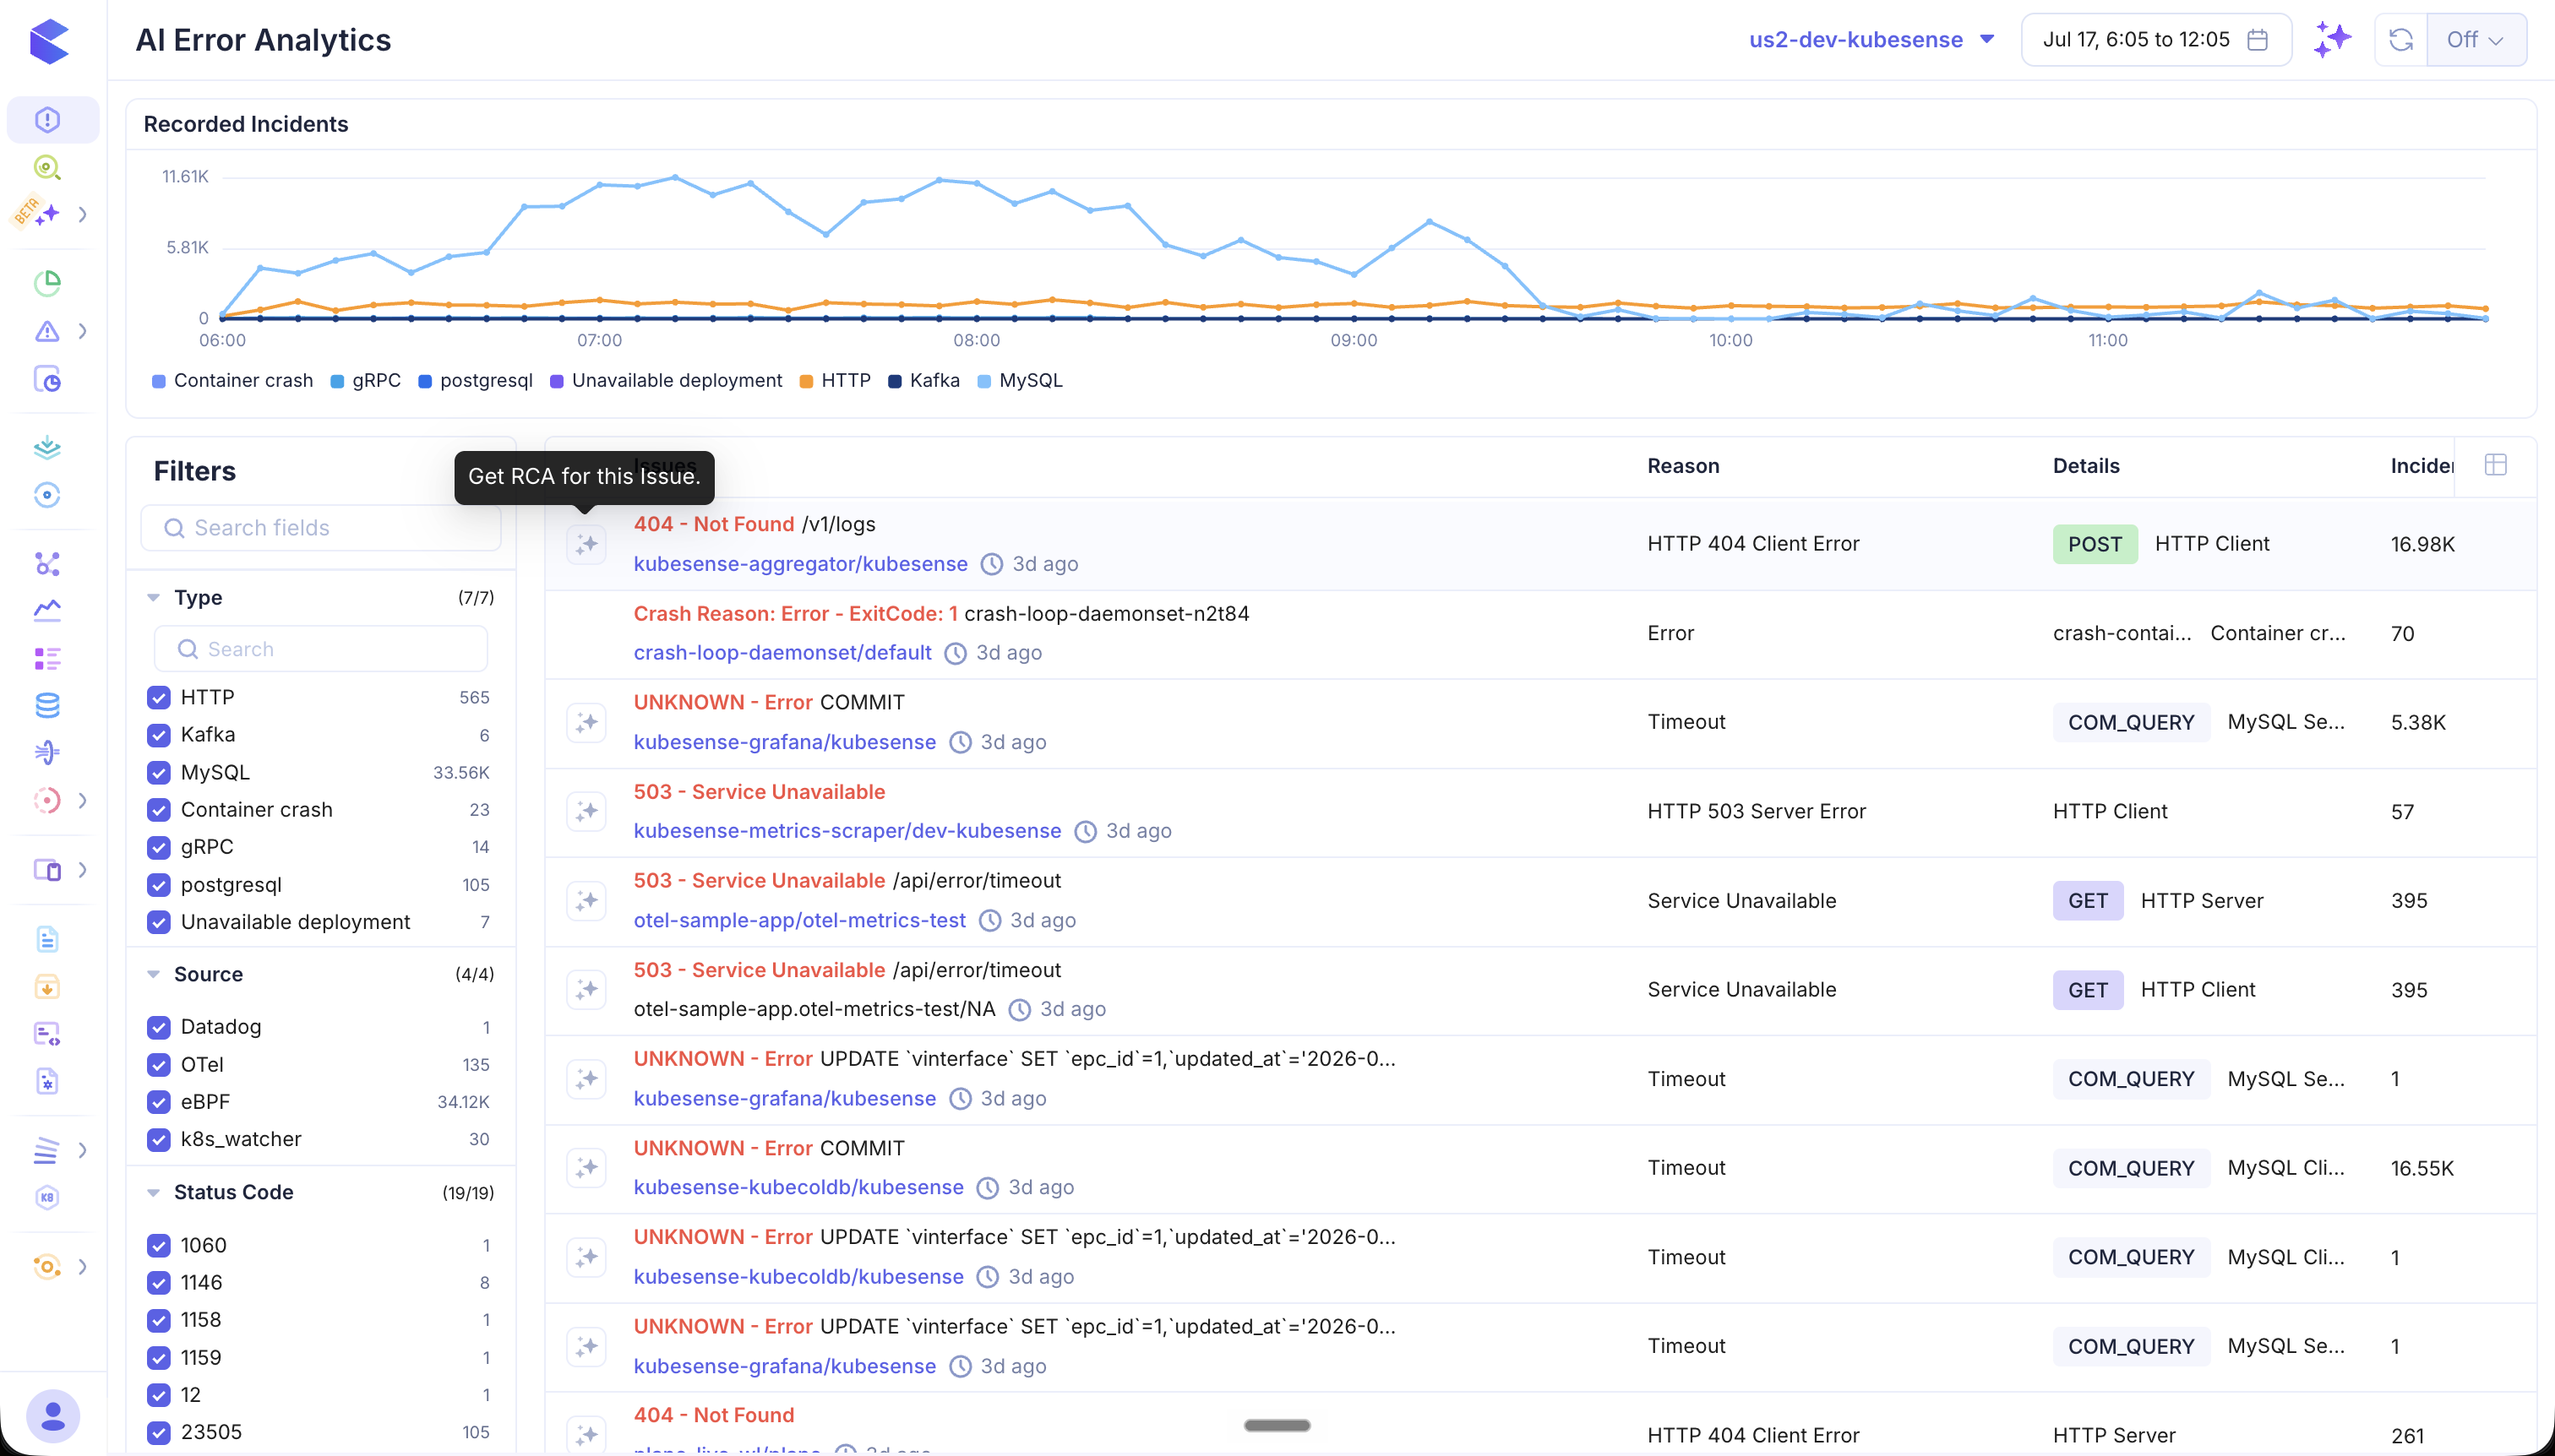Screen dimensions: 2555x1456
Task: Open the first kubesense-kubecoldb/kubesense link
Action: coord(798,1187)
